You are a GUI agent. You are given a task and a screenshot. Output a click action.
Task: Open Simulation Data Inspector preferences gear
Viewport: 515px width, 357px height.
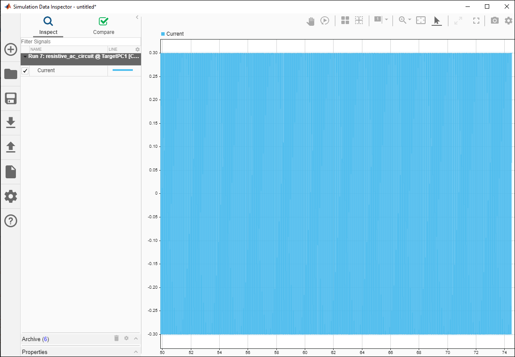[x=508, y=20]
